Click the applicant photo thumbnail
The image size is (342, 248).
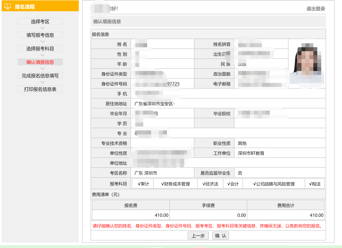307,63
